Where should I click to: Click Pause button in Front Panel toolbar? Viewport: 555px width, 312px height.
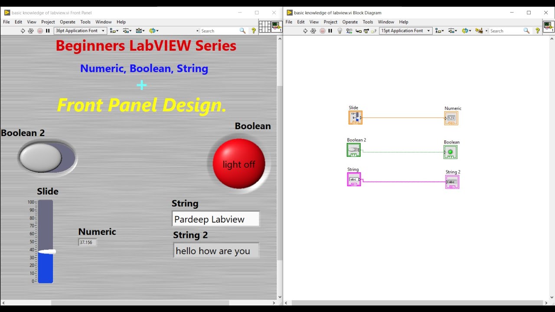[x=48, y=31]
